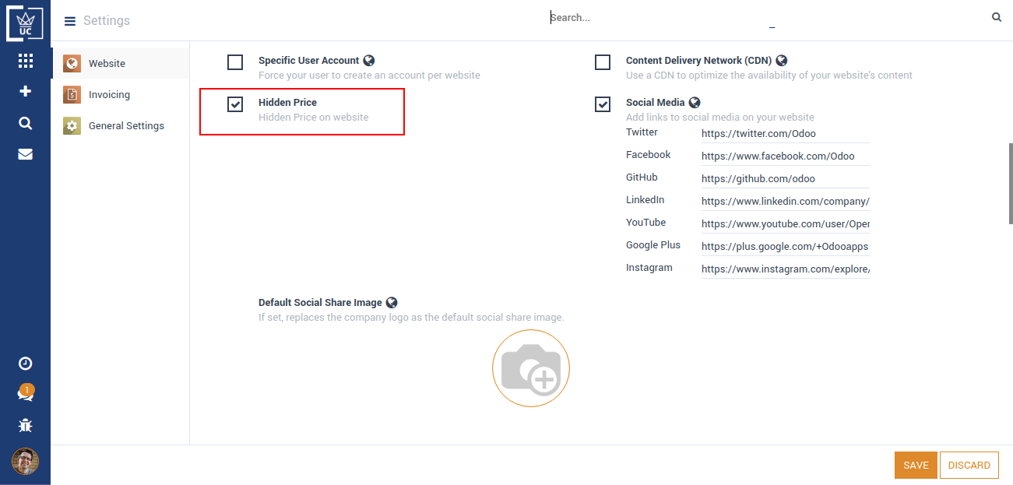This screenshot has width=1013, height=485.
Task: Select the Invoicing settings tab
Action: (109, 95)
